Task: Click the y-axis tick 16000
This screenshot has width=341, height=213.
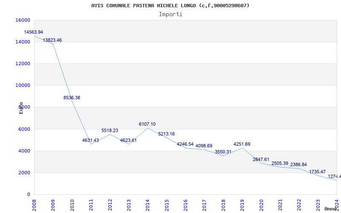Action: click(x=23, y=20)
